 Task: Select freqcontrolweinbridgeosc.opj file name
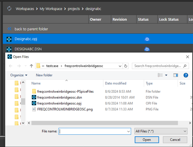pos(59,103)
